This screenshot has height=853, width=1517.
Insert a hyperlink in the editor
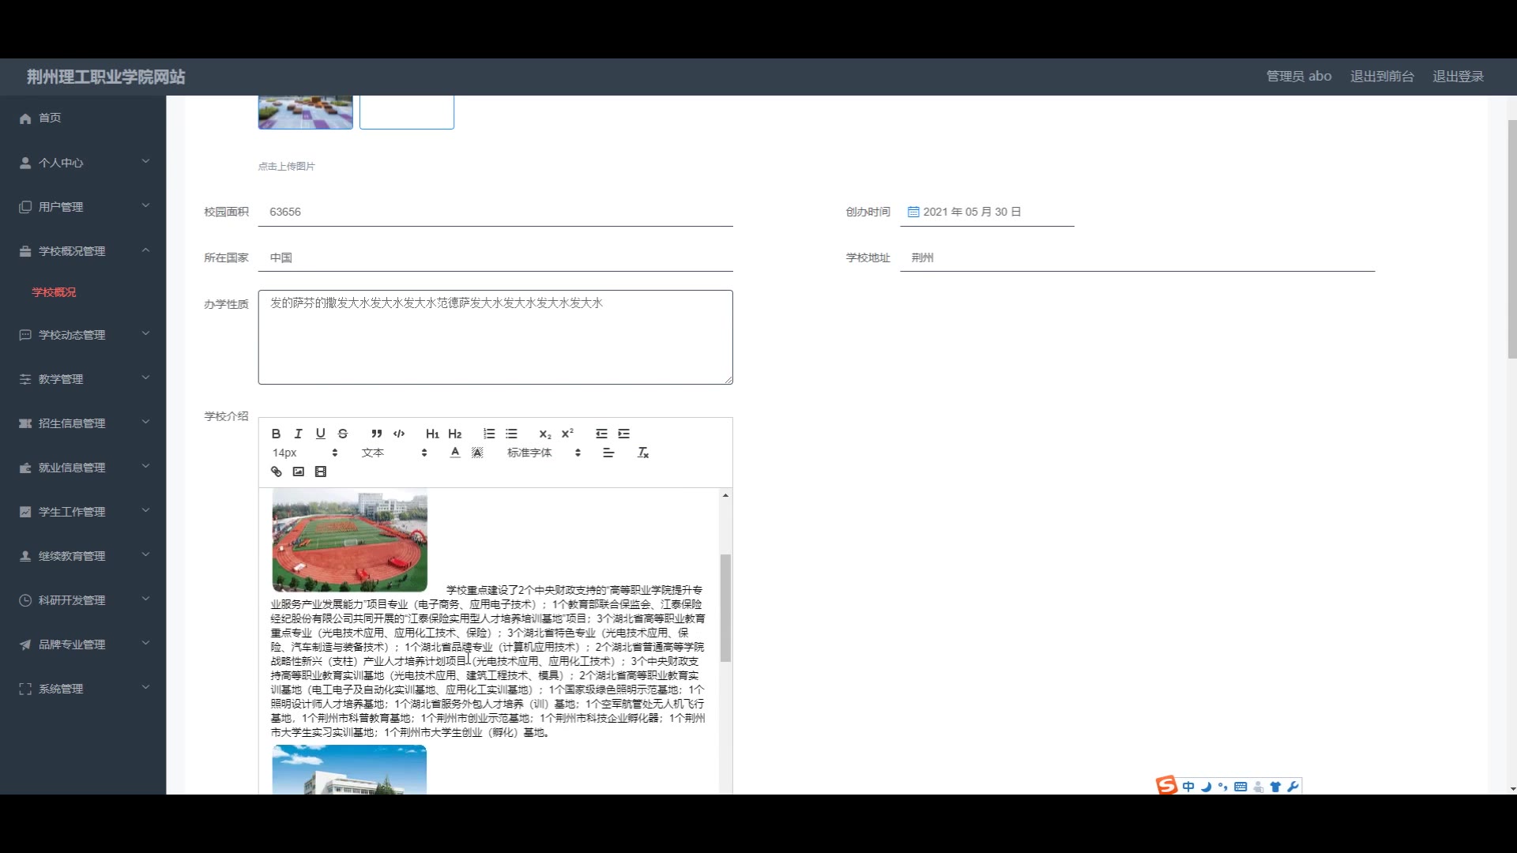[x=276, y=472]
